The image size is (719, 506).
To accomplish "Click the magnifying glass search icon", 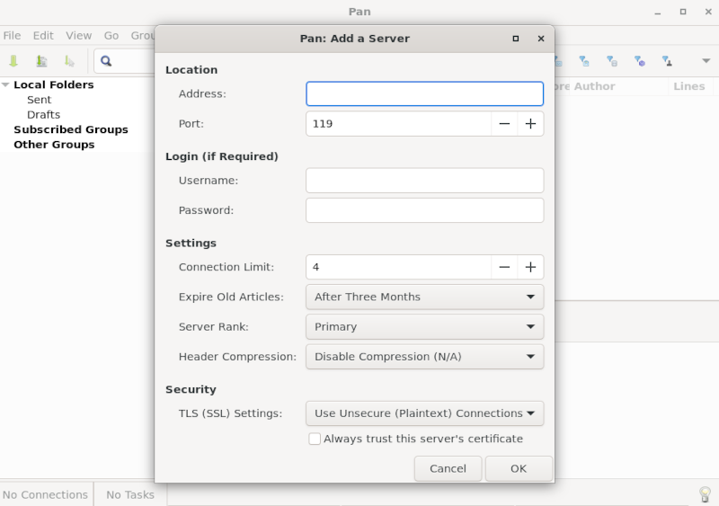I will tap(106, 61).
